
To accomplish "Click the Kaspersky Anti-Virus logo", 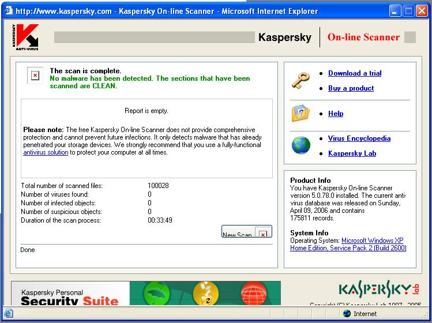I will click(25, 37).
